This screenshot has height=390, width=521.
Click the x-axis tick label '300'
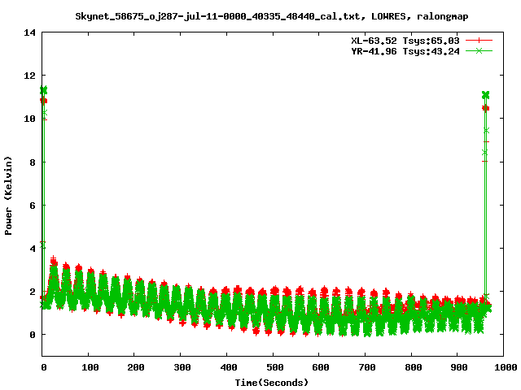click(182, 367)
